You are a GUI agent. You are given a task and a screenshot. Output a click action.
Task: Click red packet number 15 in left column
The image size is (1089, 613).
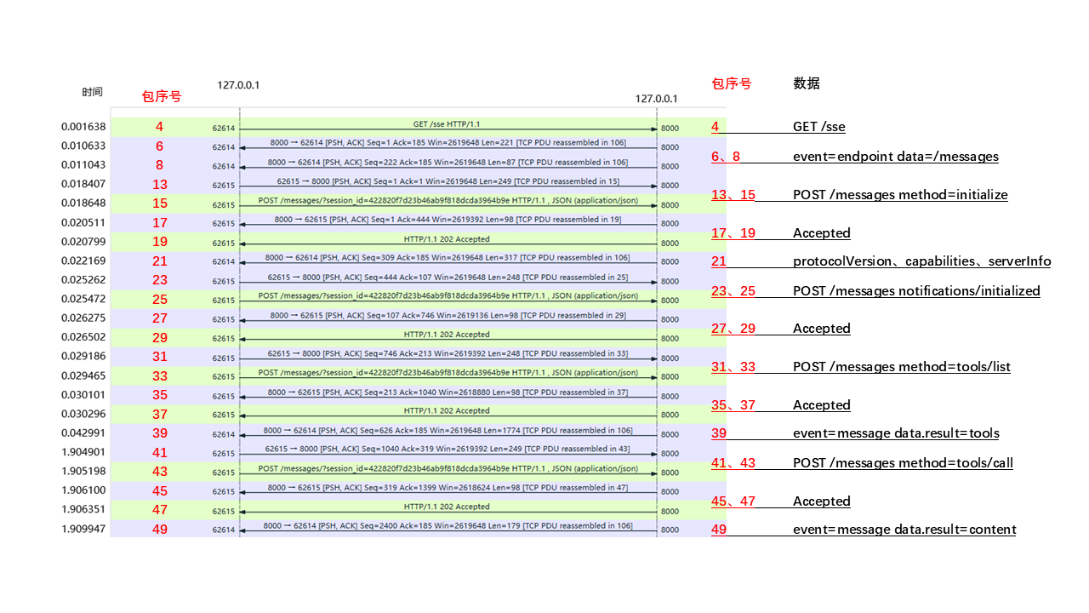(x=159, y=203)
